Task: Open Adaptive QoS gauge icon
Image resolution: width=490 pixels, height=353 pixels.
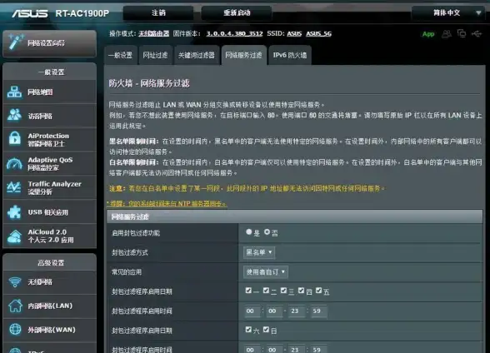Action: coord(14,163)
